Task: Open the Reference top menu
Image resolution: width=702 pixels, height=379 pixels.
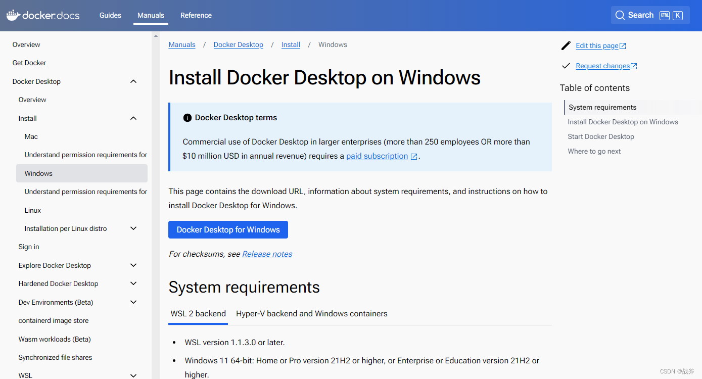Action: coord(196,15)
